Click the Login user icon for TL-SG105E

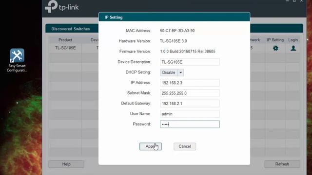[293, 48]
